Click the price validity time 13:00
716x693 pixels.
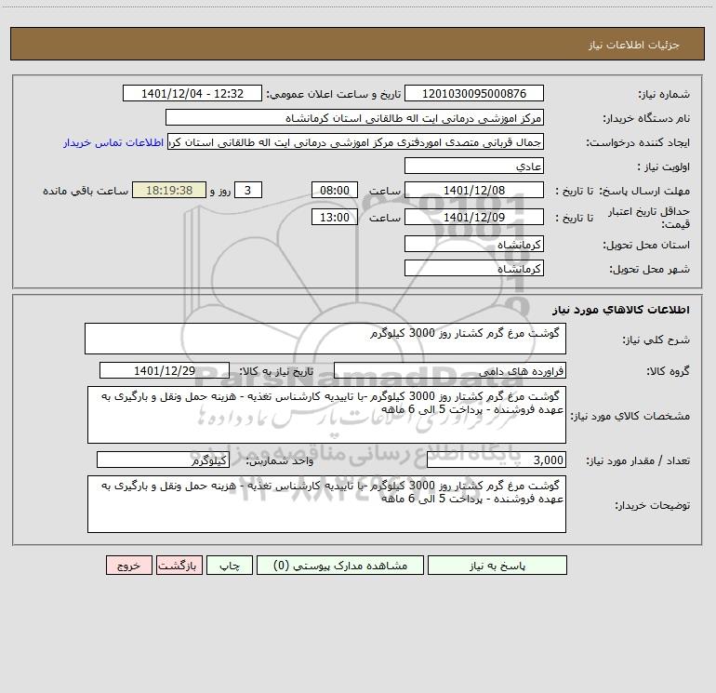[x=334, y=217]
